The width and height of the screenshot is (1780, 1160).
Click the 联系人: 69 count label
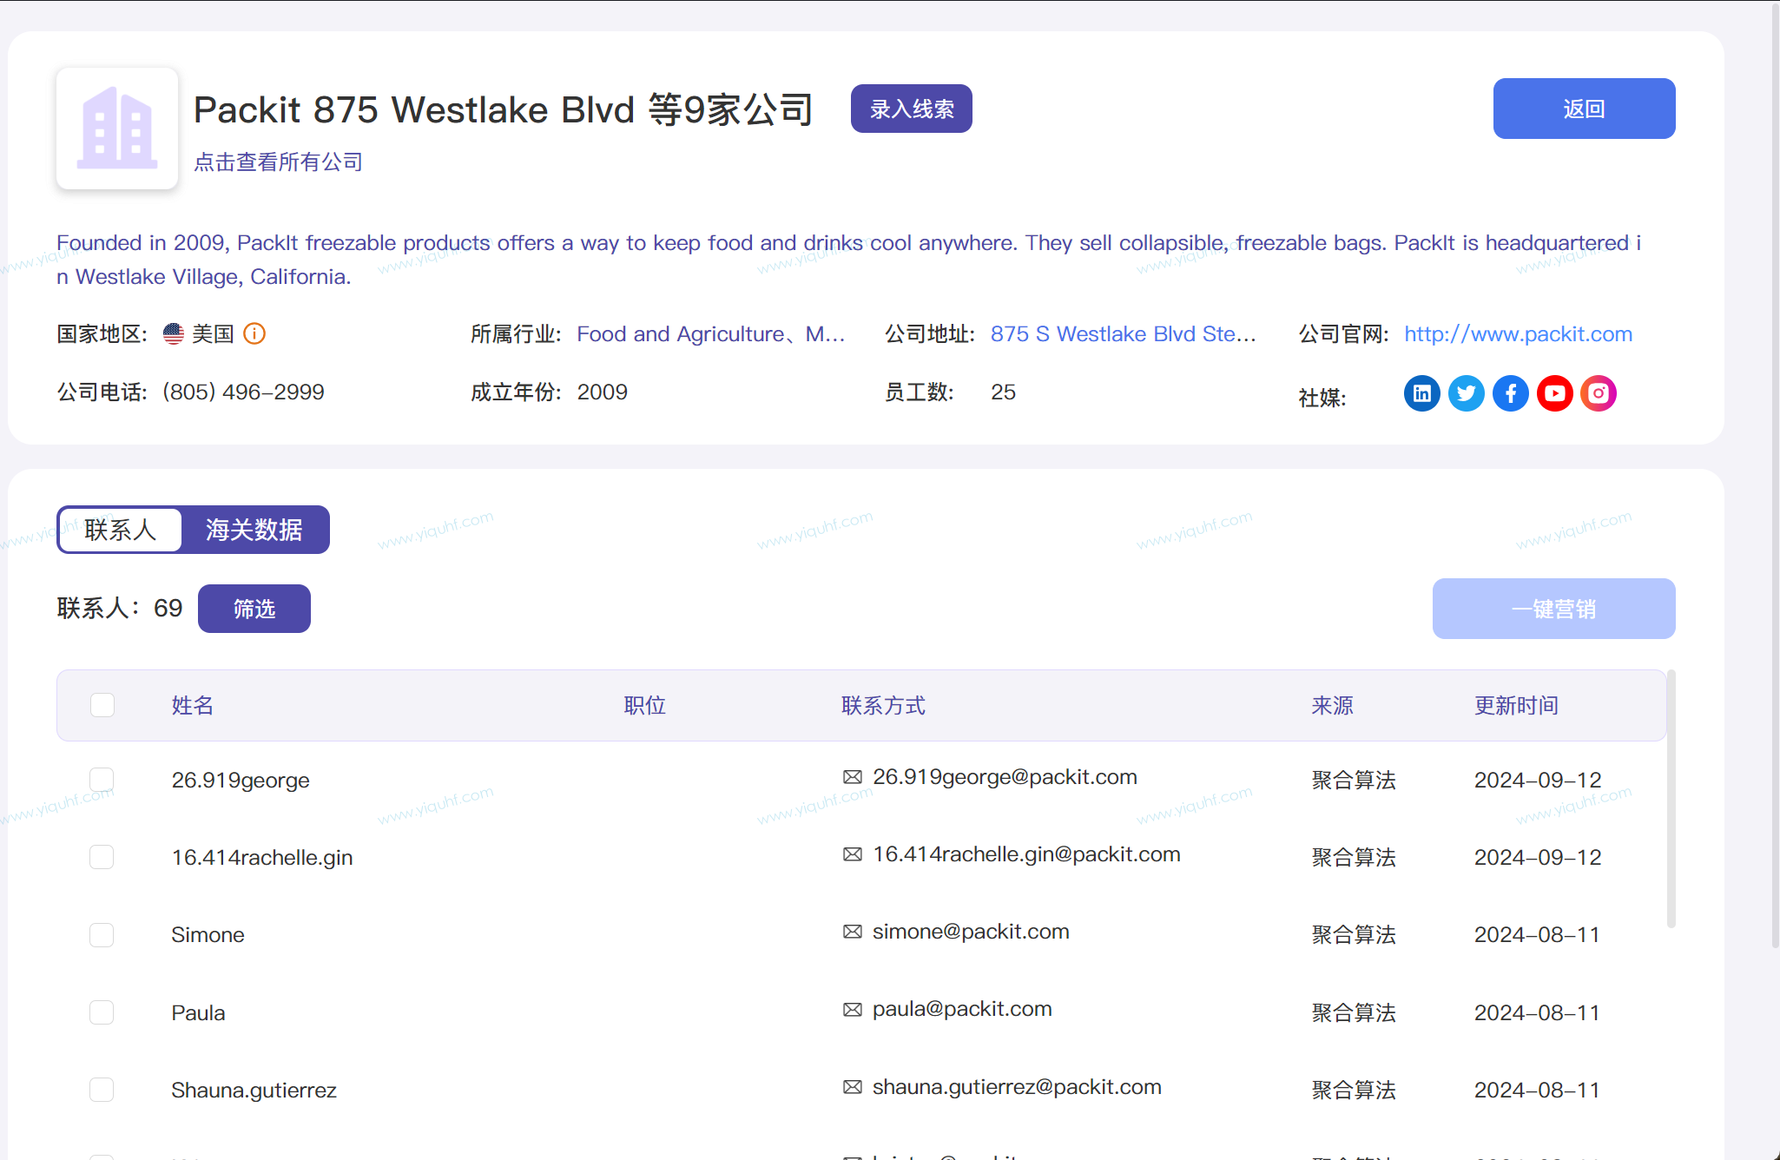click(120, 608)
